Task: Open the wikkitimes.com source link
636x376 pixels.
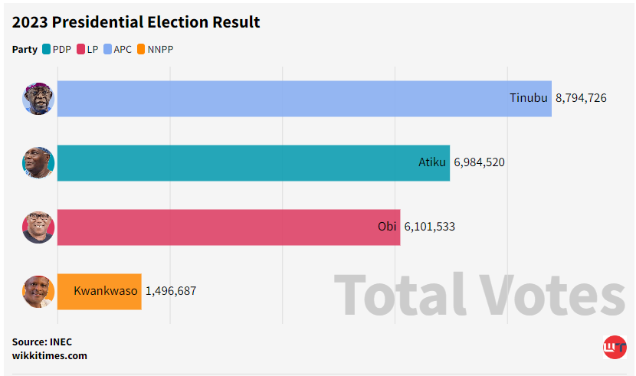Action: pyautogui.click(x=50, y=355)
